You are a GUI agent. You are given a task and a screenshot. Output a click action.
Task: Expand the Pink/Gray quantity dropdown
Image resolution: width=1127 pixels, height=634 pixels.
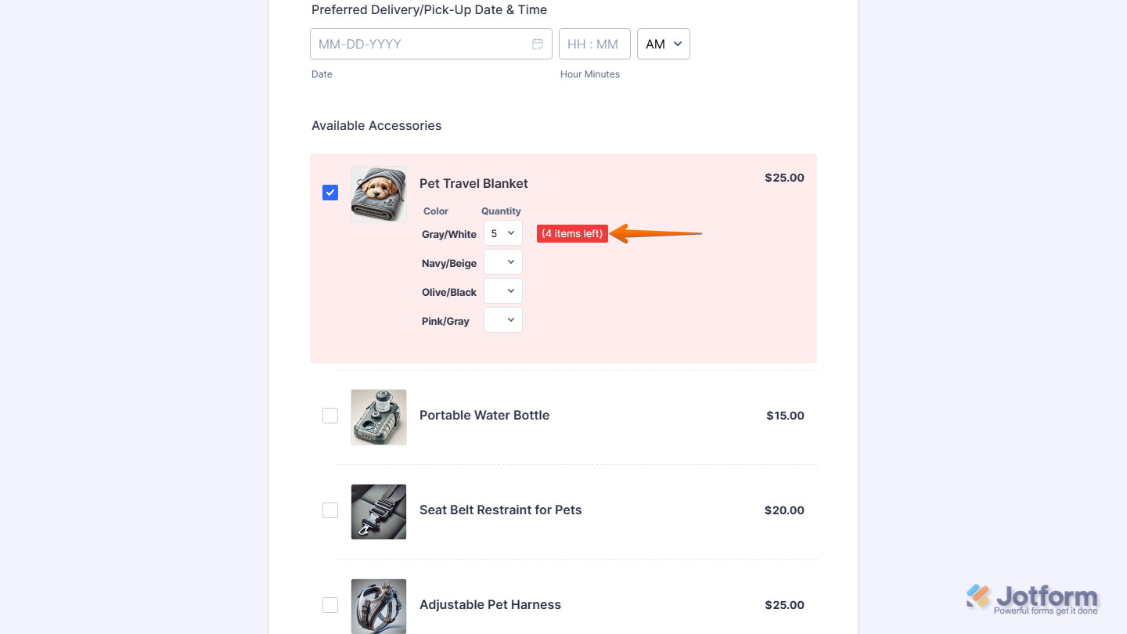[x=502, y=320]
